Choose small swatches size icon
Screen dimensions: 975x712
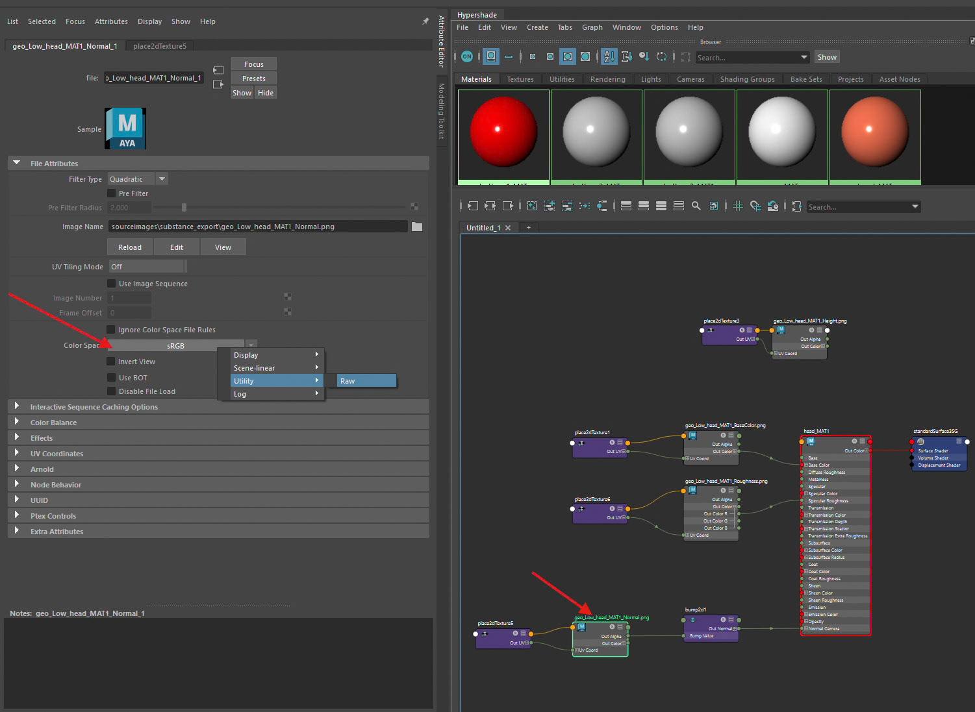pyautogui.click(x=533, y=57)
